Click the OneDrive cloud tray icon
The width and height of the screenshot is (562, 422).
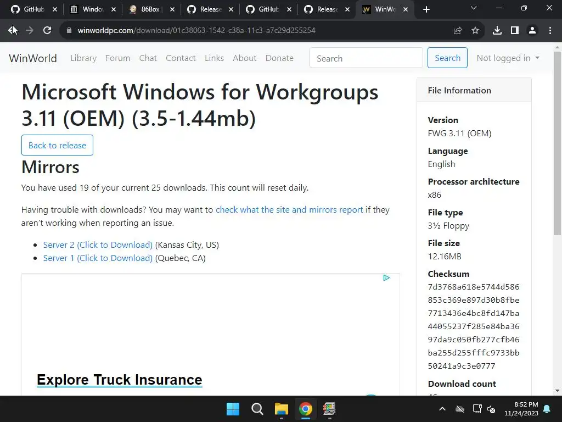pyautogui.click(x=460, y=409)
